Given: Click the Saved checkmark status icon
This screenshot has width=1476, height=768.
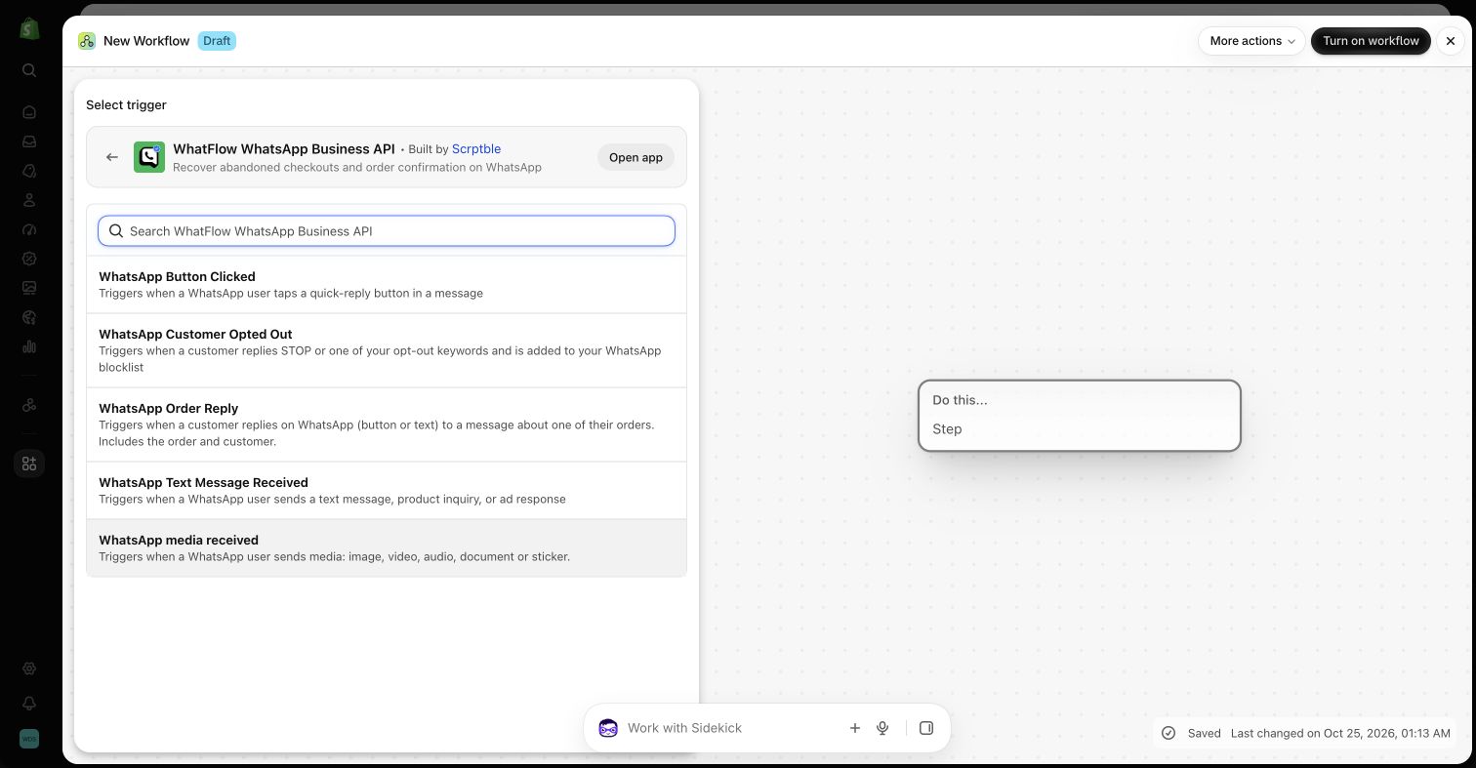Looking at the screenshot, I should point(1168,733).
